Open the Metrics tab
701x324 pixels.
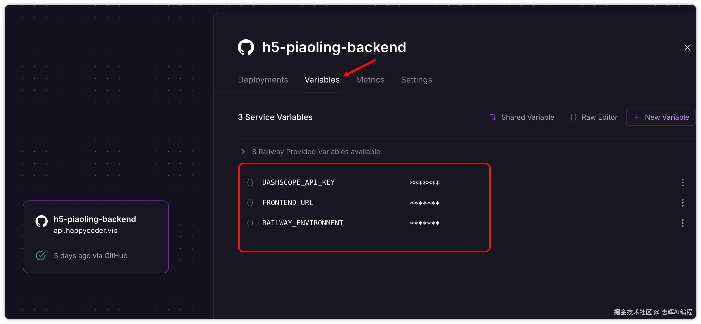pos(370,79)
